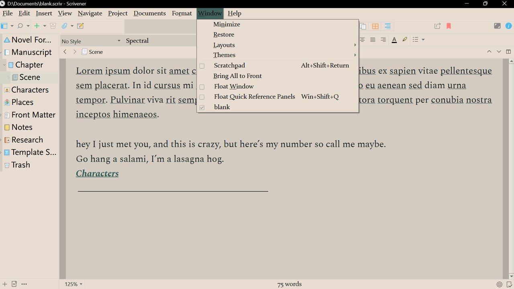Open the Themes submenu
This screenshot has height=289, width=514.
(x=277, y=55)
